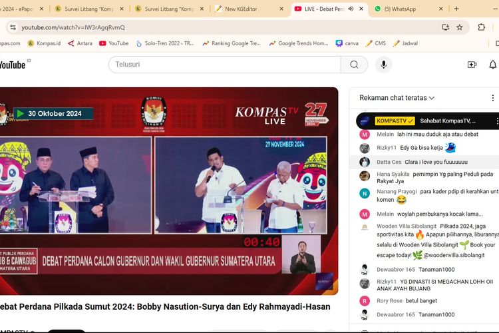The image size is (499, 333).
Task: Start voice search with microphone icon
Action: 384,65
